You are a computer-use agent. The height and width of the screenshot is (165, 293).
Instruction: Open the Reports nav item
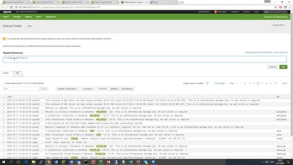pos(28,16)
